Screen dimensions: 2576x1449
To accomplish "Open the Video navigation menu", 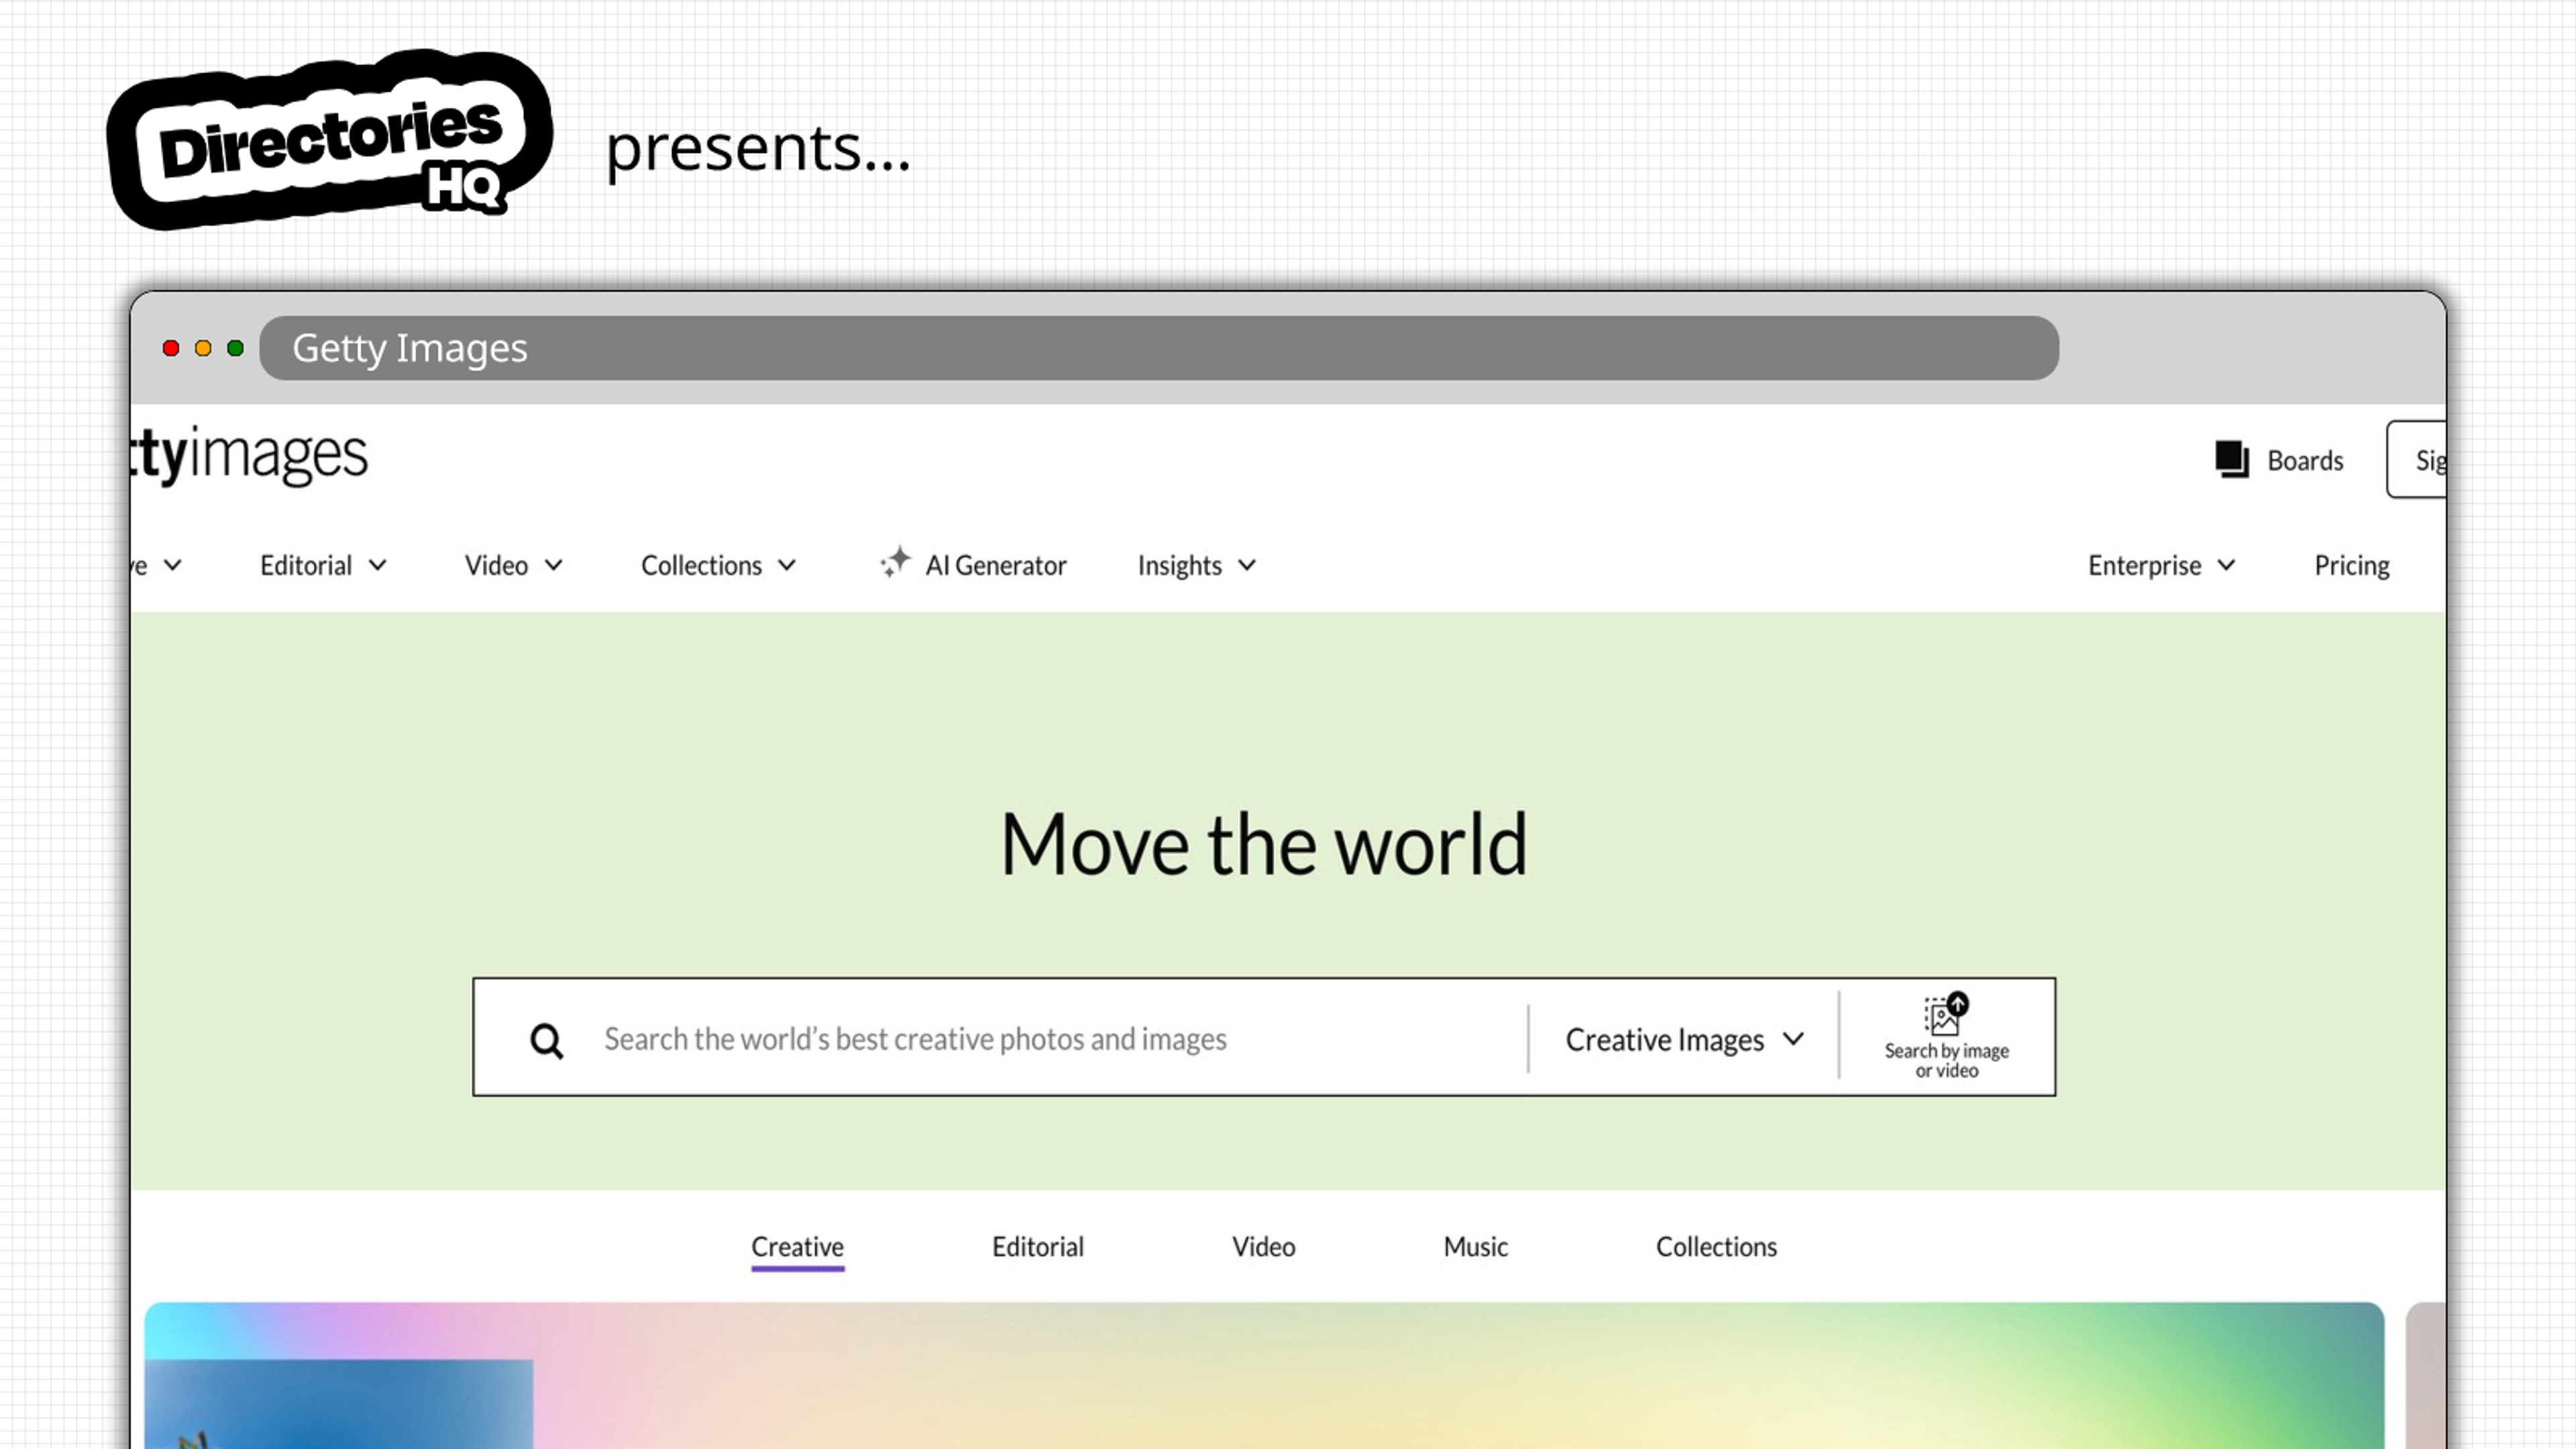I will (513, 564).
